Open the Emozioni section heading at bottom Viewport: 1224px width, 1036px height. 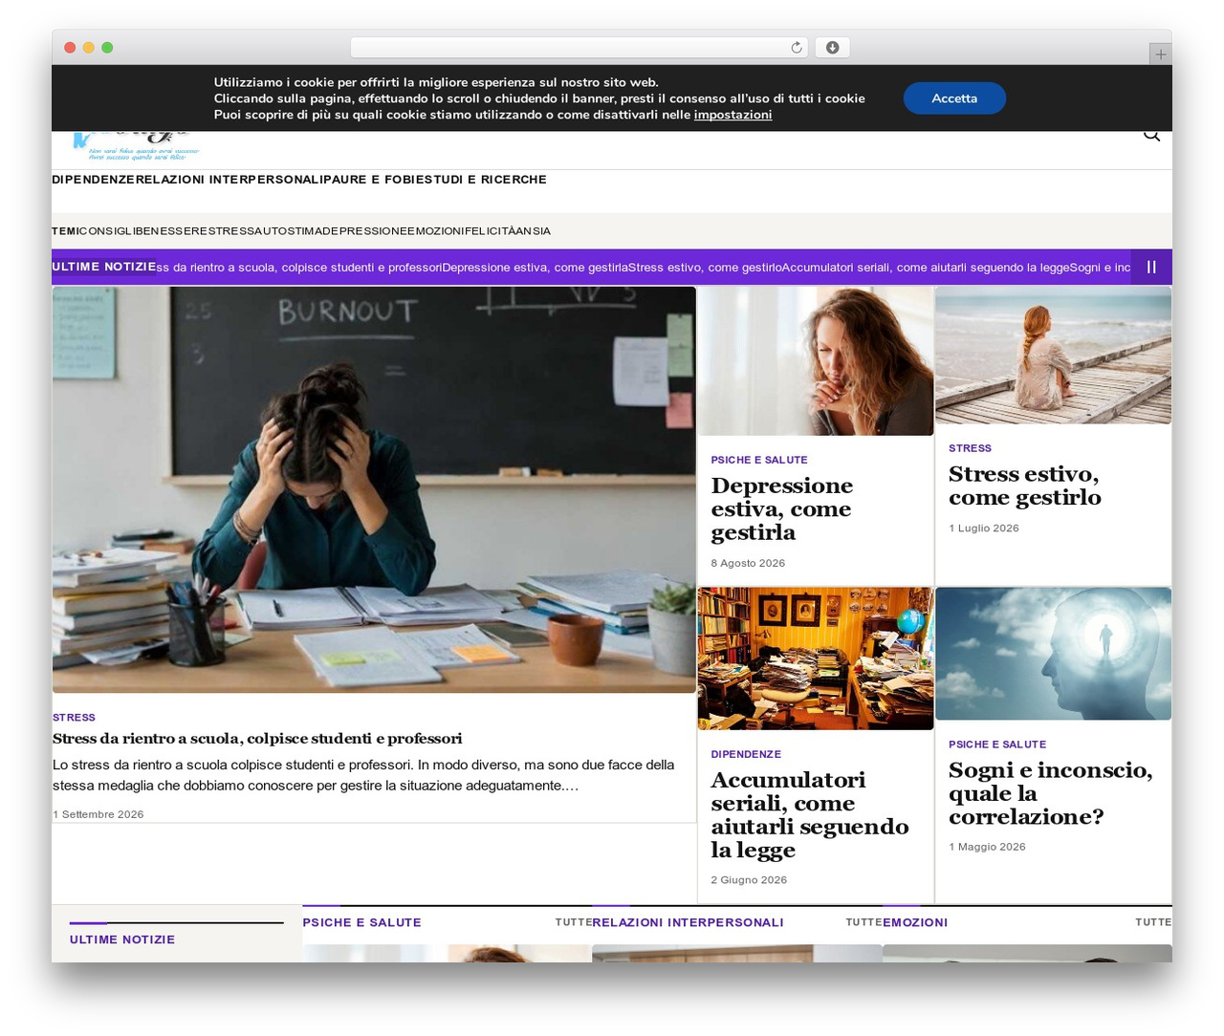(x=915, y=923)
